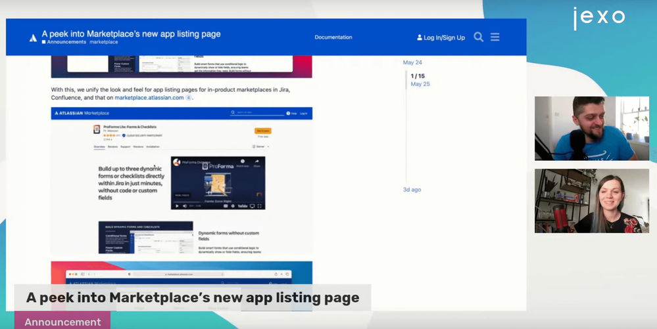Image resolution: width=657 pixels, height=329 pixels.
Task: Click the Dynamic forms without custom fields heading
Action: click(228, 236)
